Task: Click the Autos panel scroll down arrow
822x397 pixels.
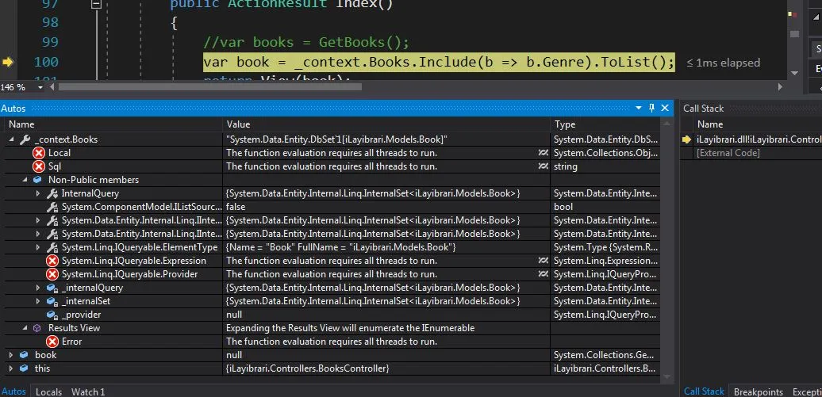Action: (x=666, y=376)
